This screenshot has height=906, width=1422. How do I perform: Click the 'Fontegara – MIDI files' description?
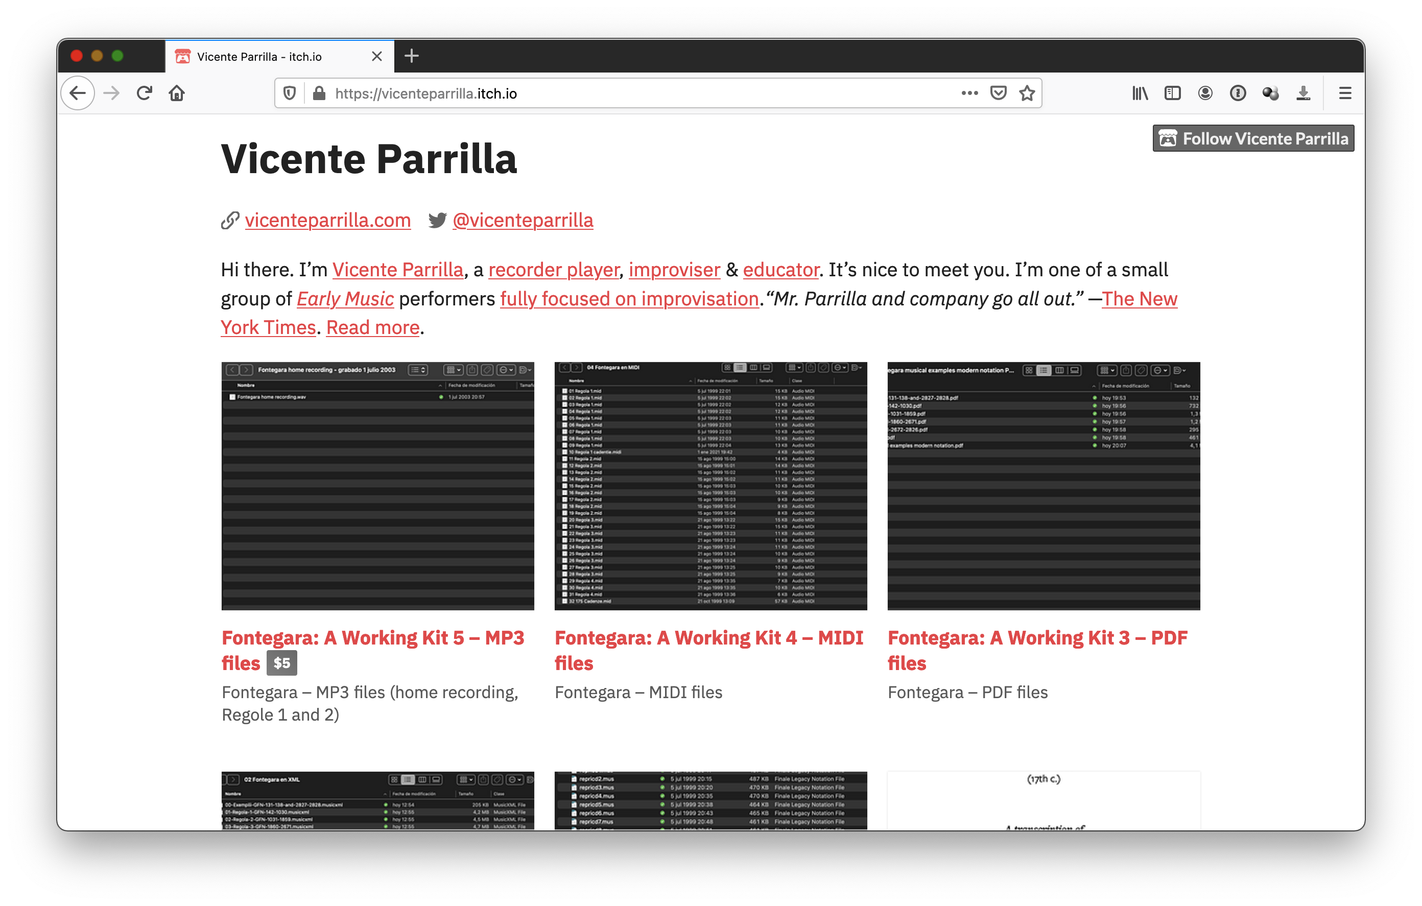(x=638, y=692)
